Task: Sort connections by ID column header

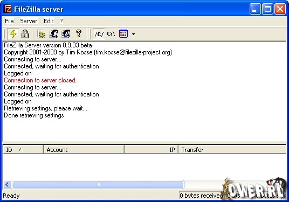Action: (23, 150)
